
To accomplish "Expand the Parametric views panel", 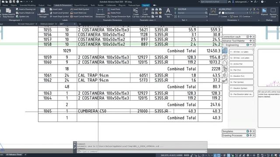I will pos(147,20).
